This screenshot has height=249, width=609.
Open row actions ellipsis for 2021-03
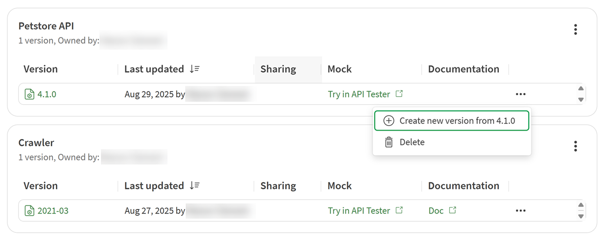(520, 211)
